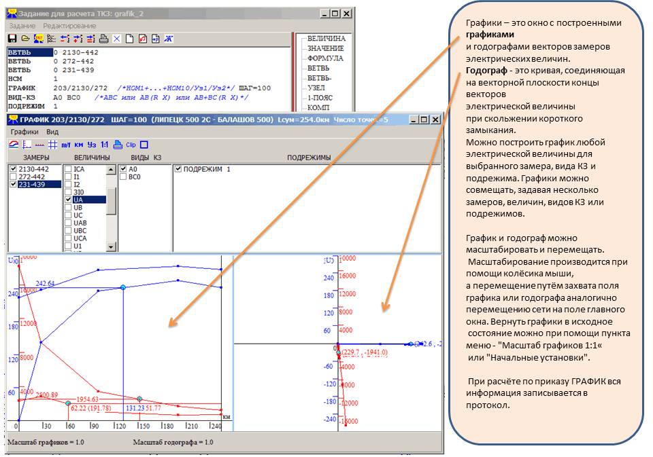Open the Вид menu
The width and height of the screenshot is (653, 457).
tap(52, 131)
